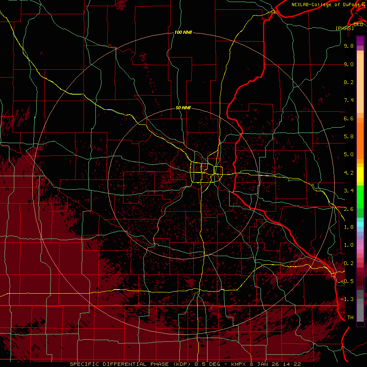Click the yellow color bar segment

click(360, 175)
